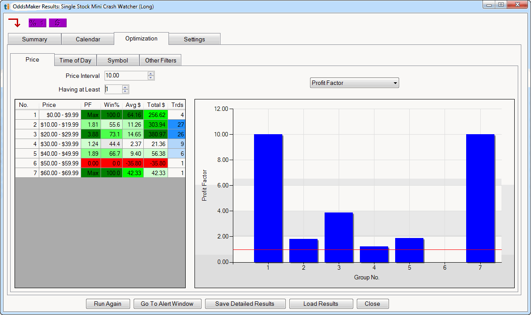This screenshot has height=315, width=531.
Task: Click the red down-arrow alert icon
Action: click(14, 23)
